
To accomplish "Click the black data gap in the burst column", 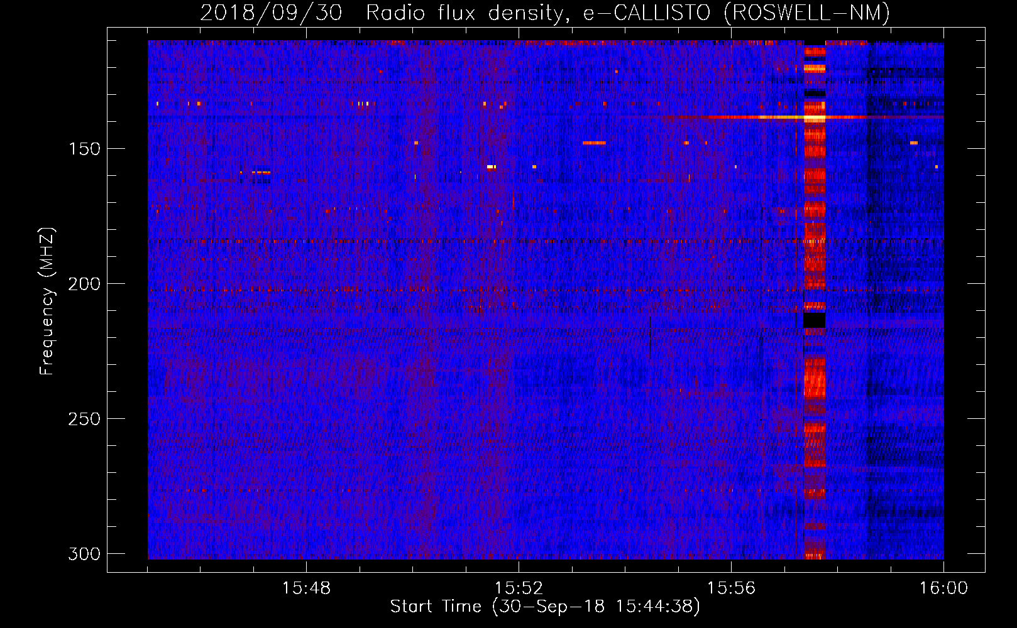I will pyautogui.click(x=814, y=320).
